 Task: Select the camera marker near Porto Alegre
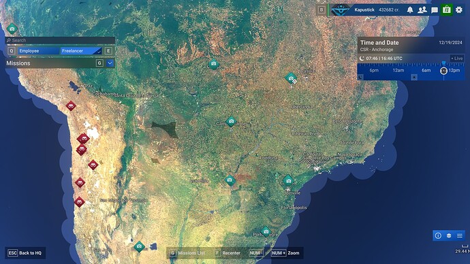point(266,231)
